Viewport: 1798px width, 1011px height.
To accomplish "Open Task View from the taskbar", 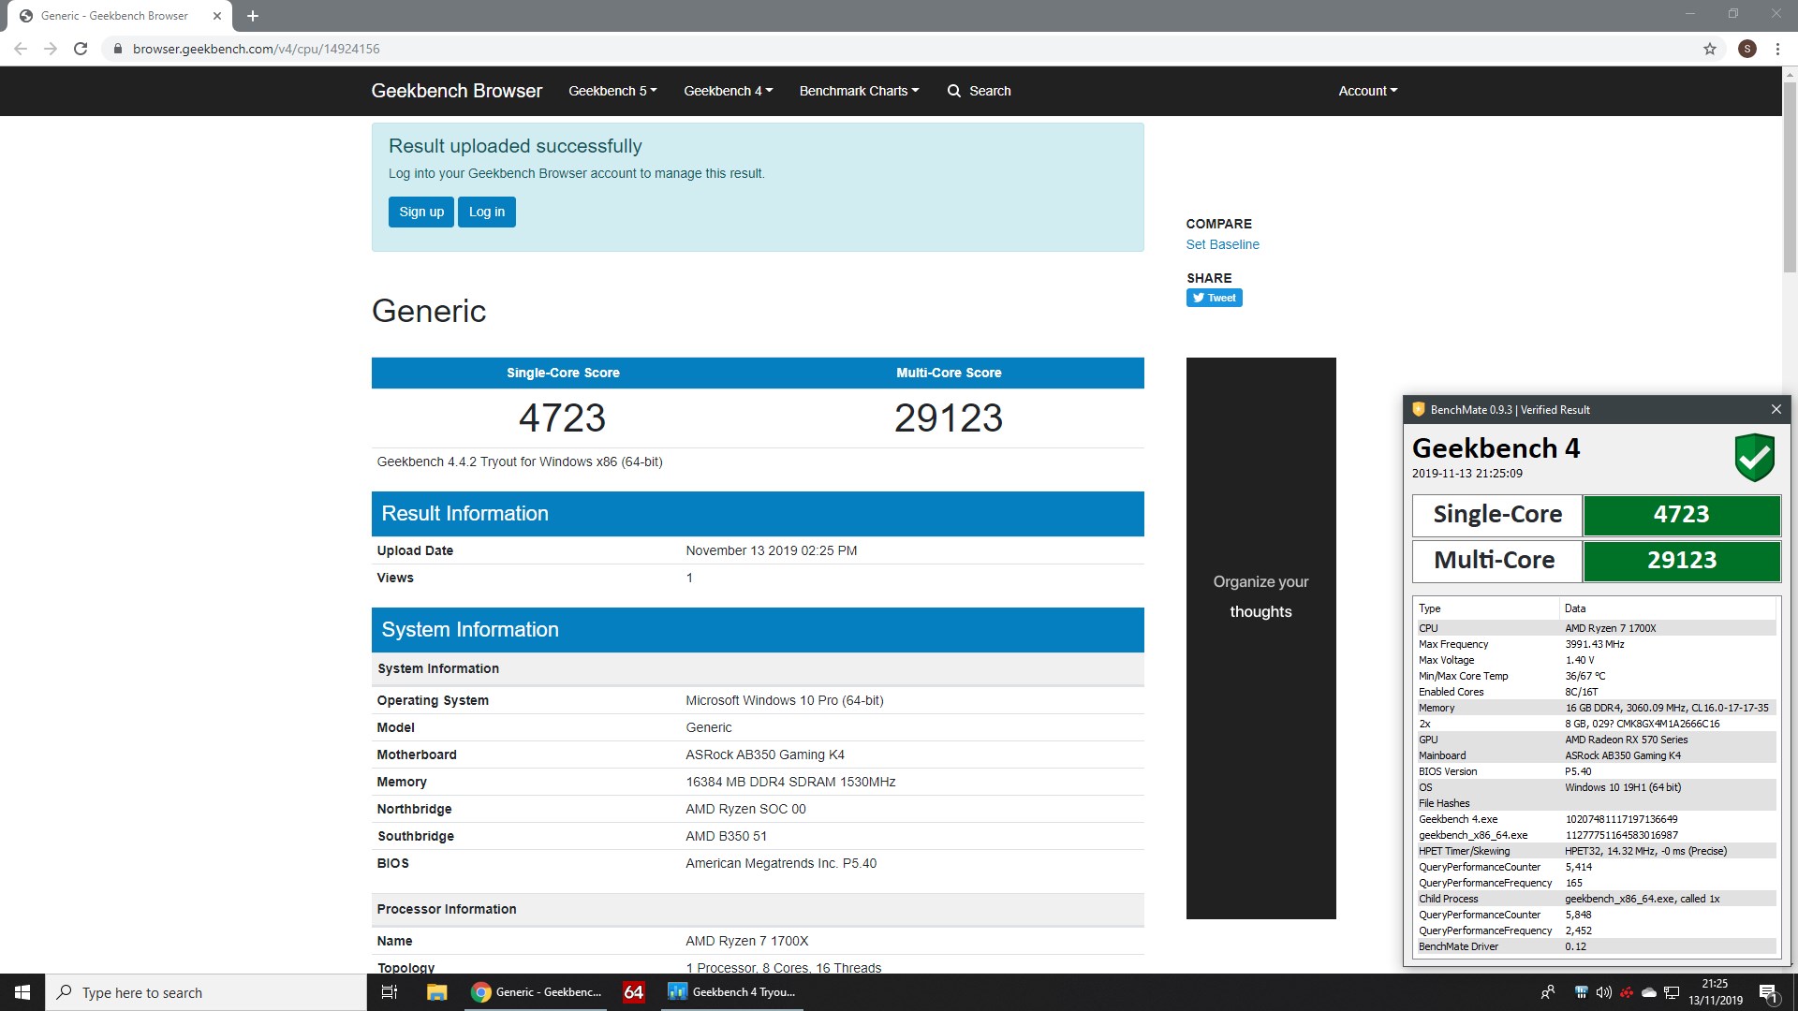I will tap(390, 992).
